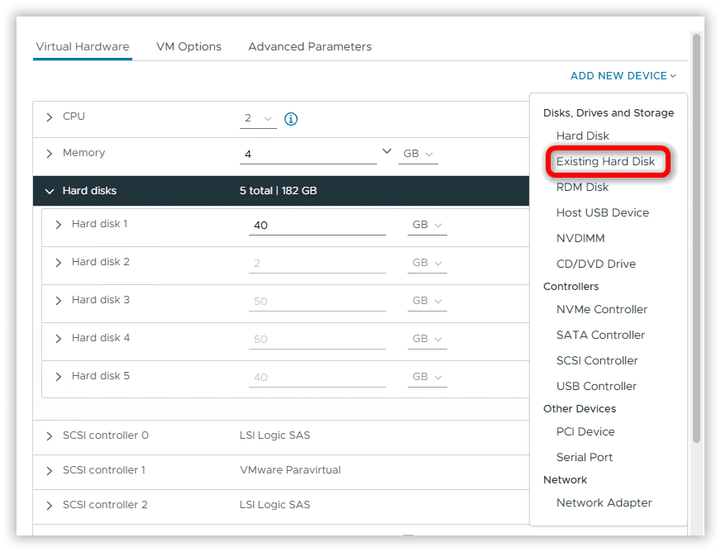Open Hard disk 1 size unit dropdown
Image resolution: width=721 pixels, height=552 pixels.
point(427,226)
